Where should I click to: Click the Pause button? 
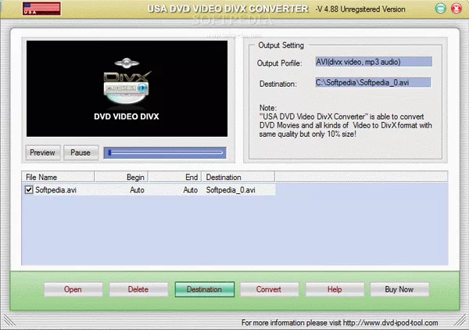pyautogui.click(x=81, y=152)
